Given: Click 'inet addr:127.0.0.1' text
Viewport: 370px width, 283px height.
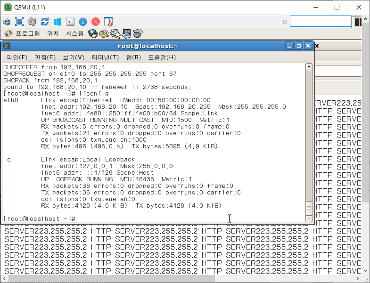Looking at the screenshot, I should [77, 166].
